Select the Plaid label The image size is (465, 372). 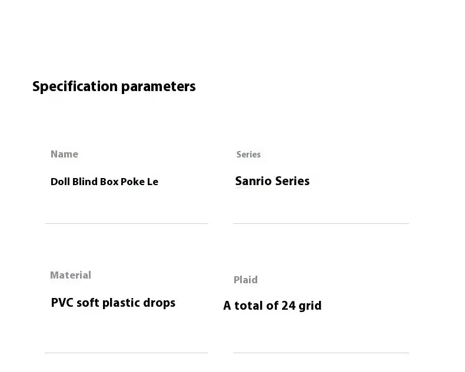coord(245,280)
